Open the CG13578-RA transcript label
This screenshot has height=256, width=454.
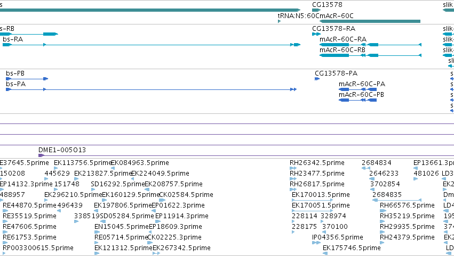tap(333, 29)
